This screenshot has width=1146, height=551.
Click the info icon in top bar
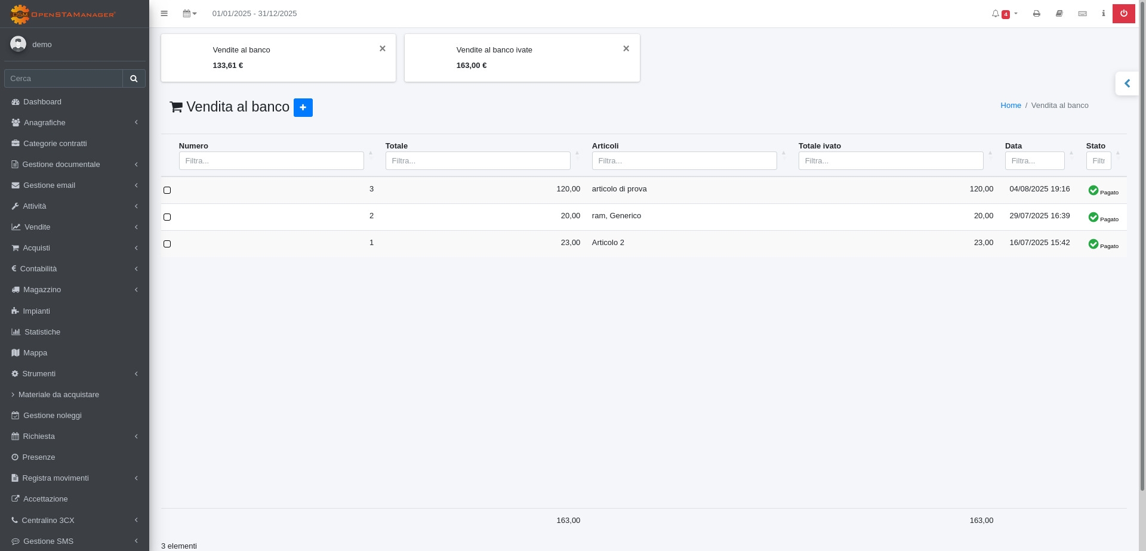click(1103, 14)
